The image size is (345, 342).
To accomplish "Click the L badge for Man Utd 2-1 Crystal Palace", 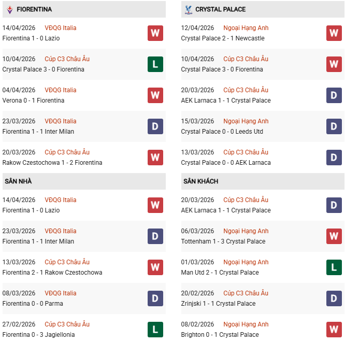I will click(334, 267).
